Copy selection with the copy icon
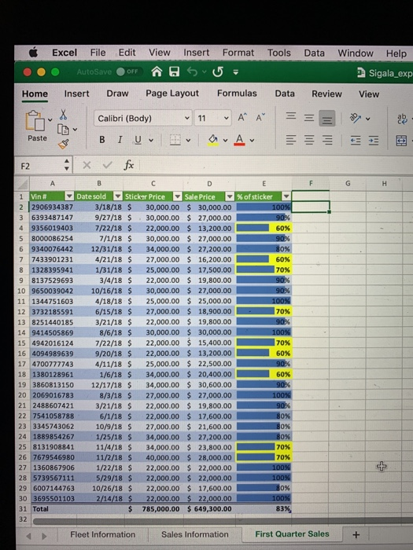The width and height of the screenshot is (413, 550). click(63, 130)
